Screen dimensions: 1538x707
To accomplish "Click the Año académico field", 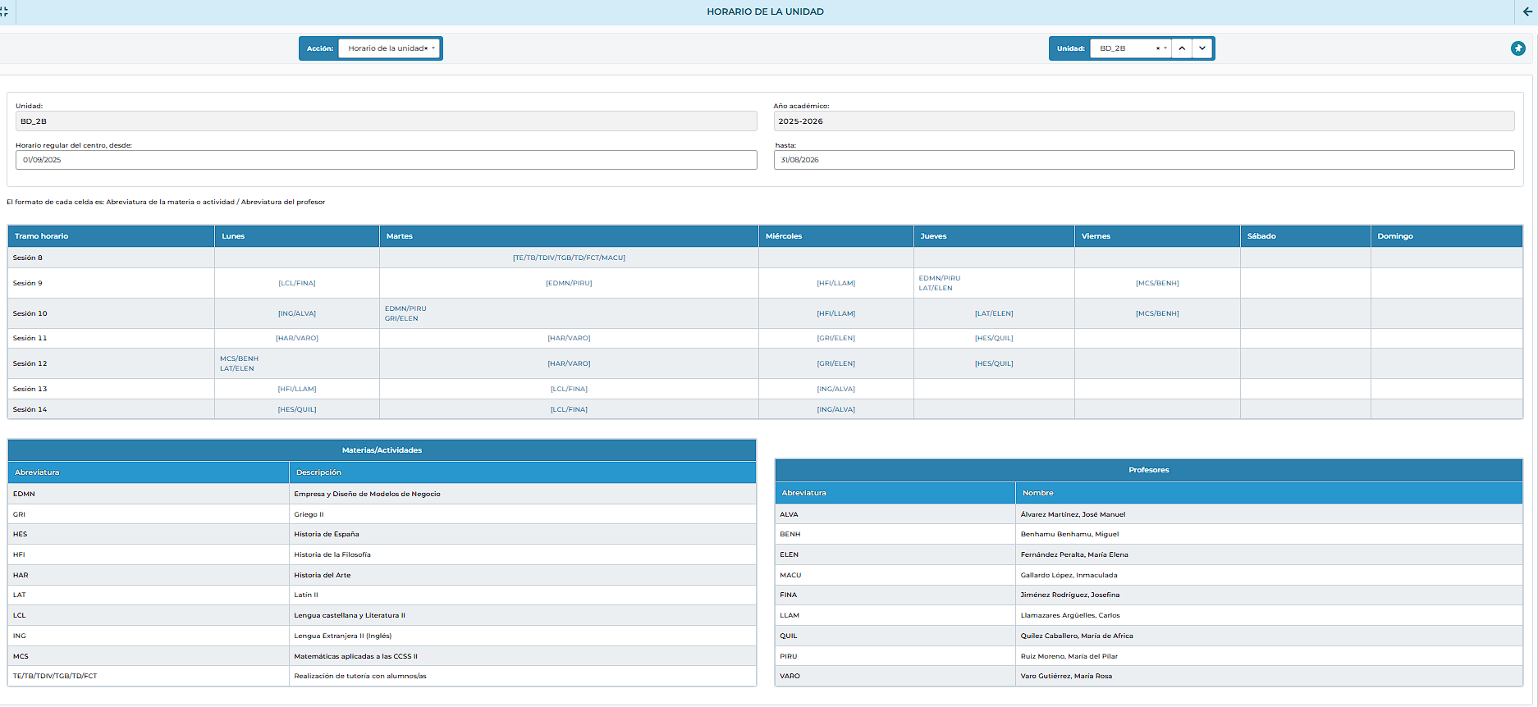I will point(1143,121).
